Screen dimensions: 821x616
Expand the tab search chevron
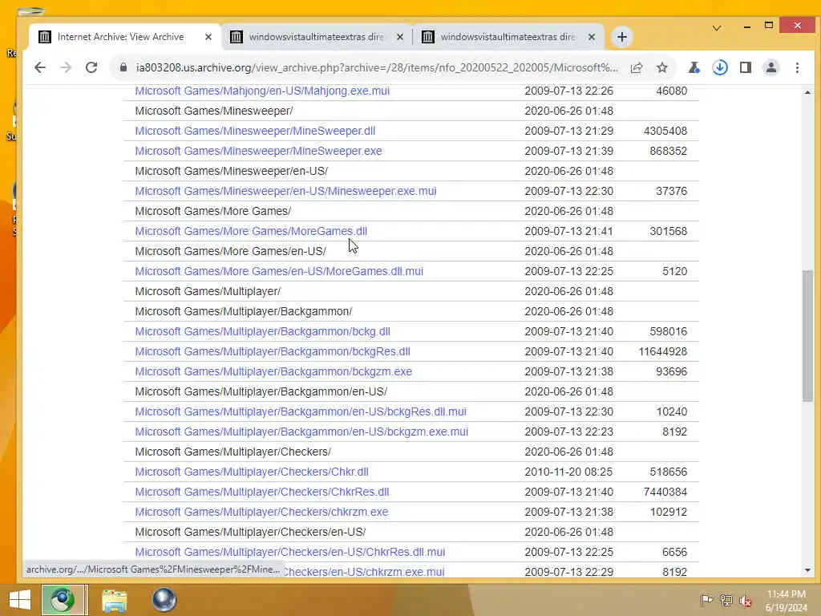click(717, 28)
